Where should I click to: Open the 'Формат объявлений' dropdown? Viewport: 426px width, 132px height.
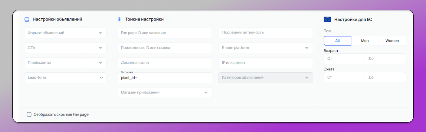(x=65, y=33)
